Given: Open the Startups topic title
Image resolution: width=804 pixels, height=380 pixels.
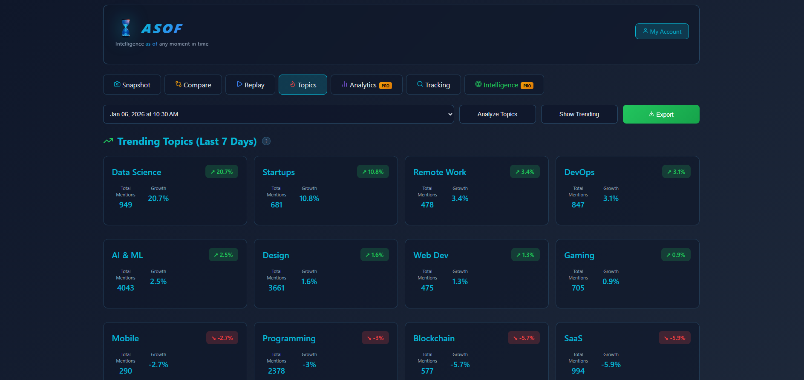Looking at the screenshot, I should (279, 172).
